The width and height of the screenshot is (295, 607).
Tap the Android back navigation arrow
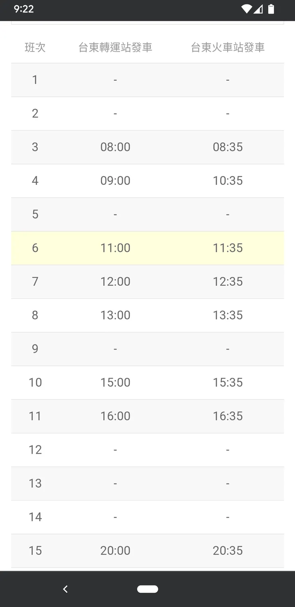(65, 589)
